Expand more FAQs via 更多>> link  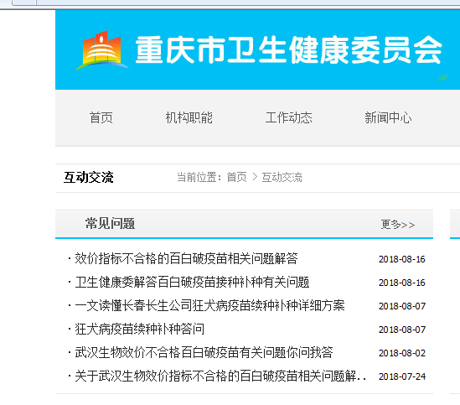(398, 225)
